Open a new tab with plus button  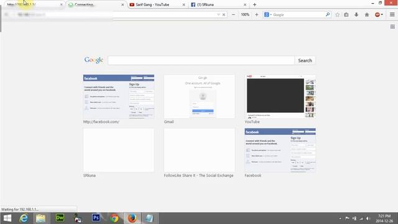click(254, 4)
